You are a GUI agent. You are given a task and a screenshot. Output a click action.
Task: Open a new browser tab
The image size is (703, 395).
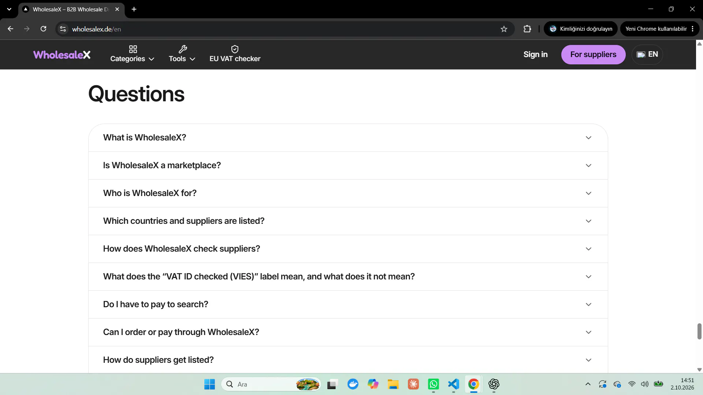(x=134, y=9)
